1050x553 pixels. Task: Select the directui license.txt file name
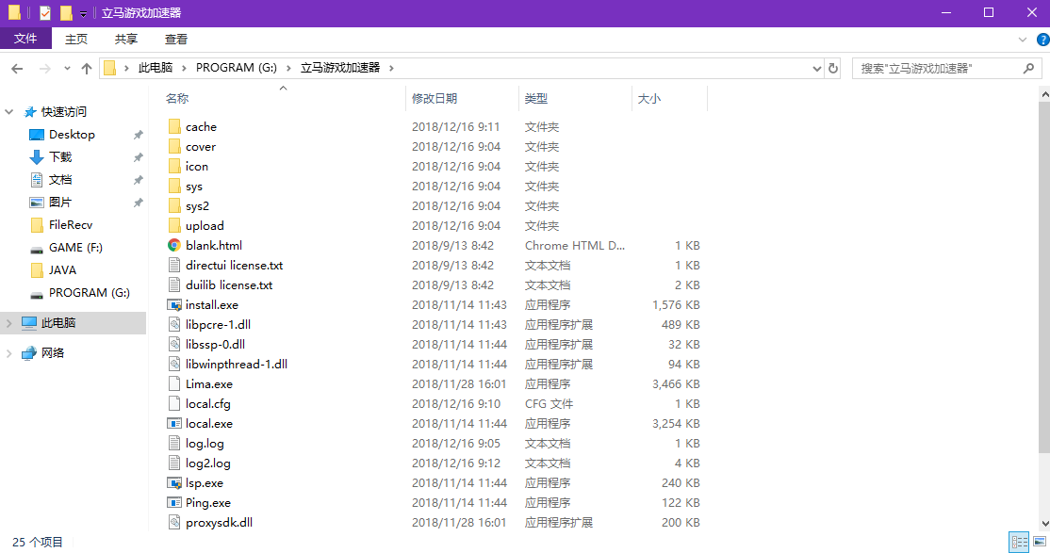tap(235, 265)
